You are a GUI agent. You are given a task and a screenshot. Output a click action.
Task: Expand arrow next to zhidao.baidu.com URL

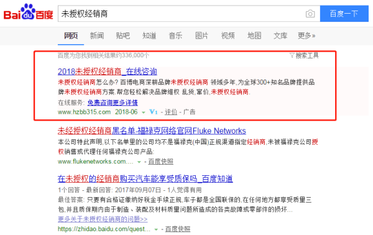click(x=156, y=229)
